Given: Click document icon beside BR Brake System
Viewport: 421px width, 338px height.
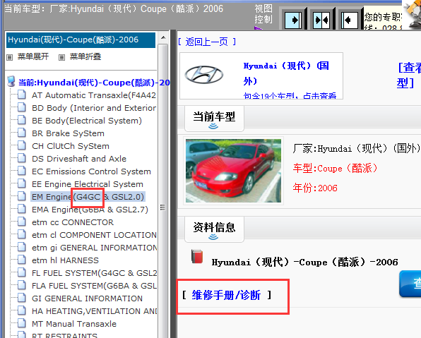Looking at the screenshot, I should [x=22, y=133].
